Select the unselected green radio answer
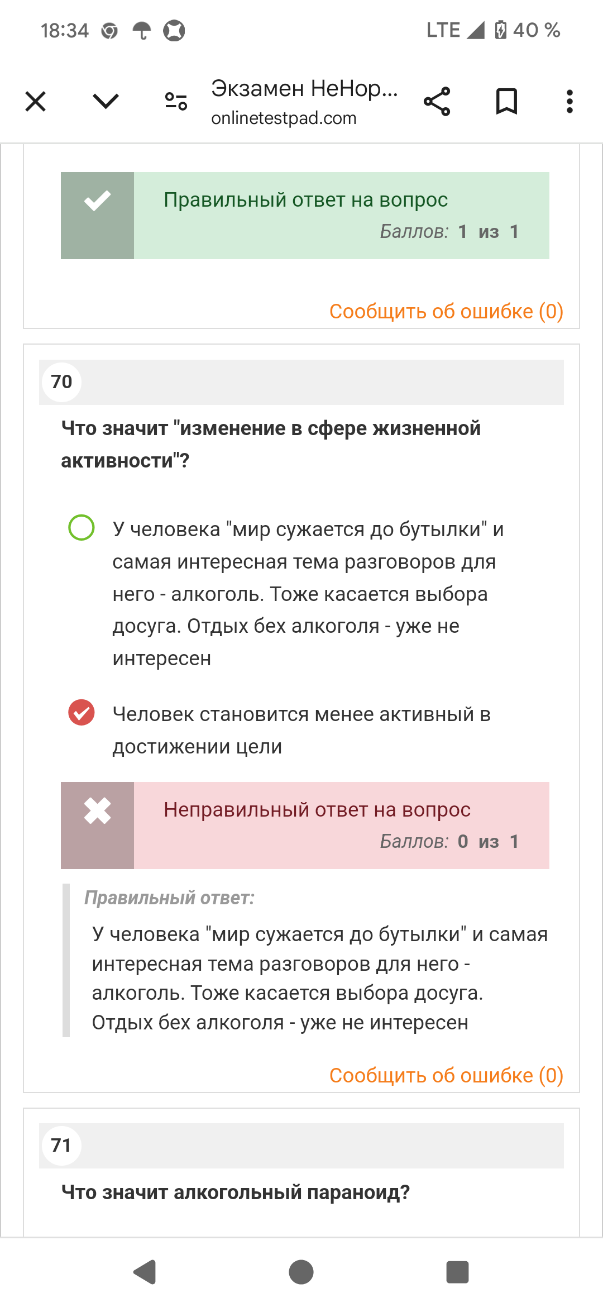Screen dimensions: 603x1307 click(82, 528)
